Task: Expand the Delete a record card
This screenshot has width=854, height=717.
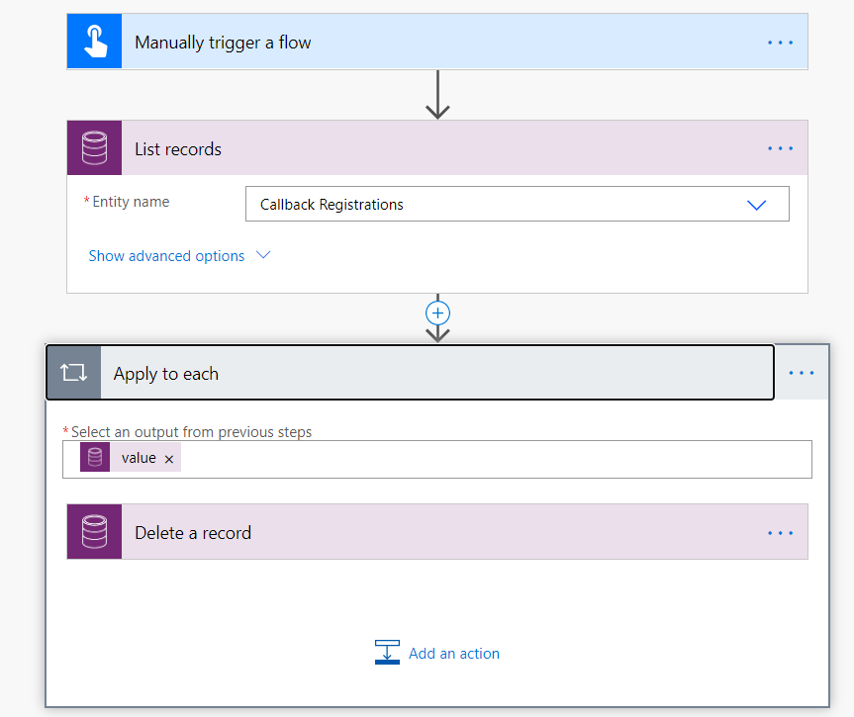Action: point(435,533)
